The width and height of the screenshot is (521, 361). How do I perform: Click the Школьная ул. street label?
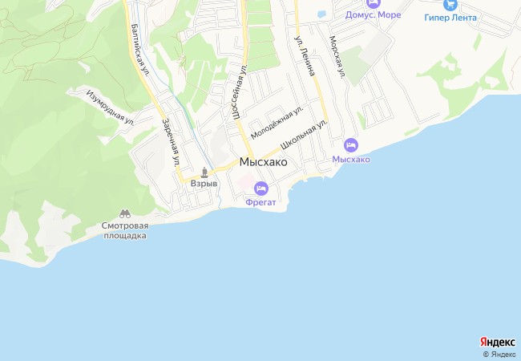click(304, 135)
